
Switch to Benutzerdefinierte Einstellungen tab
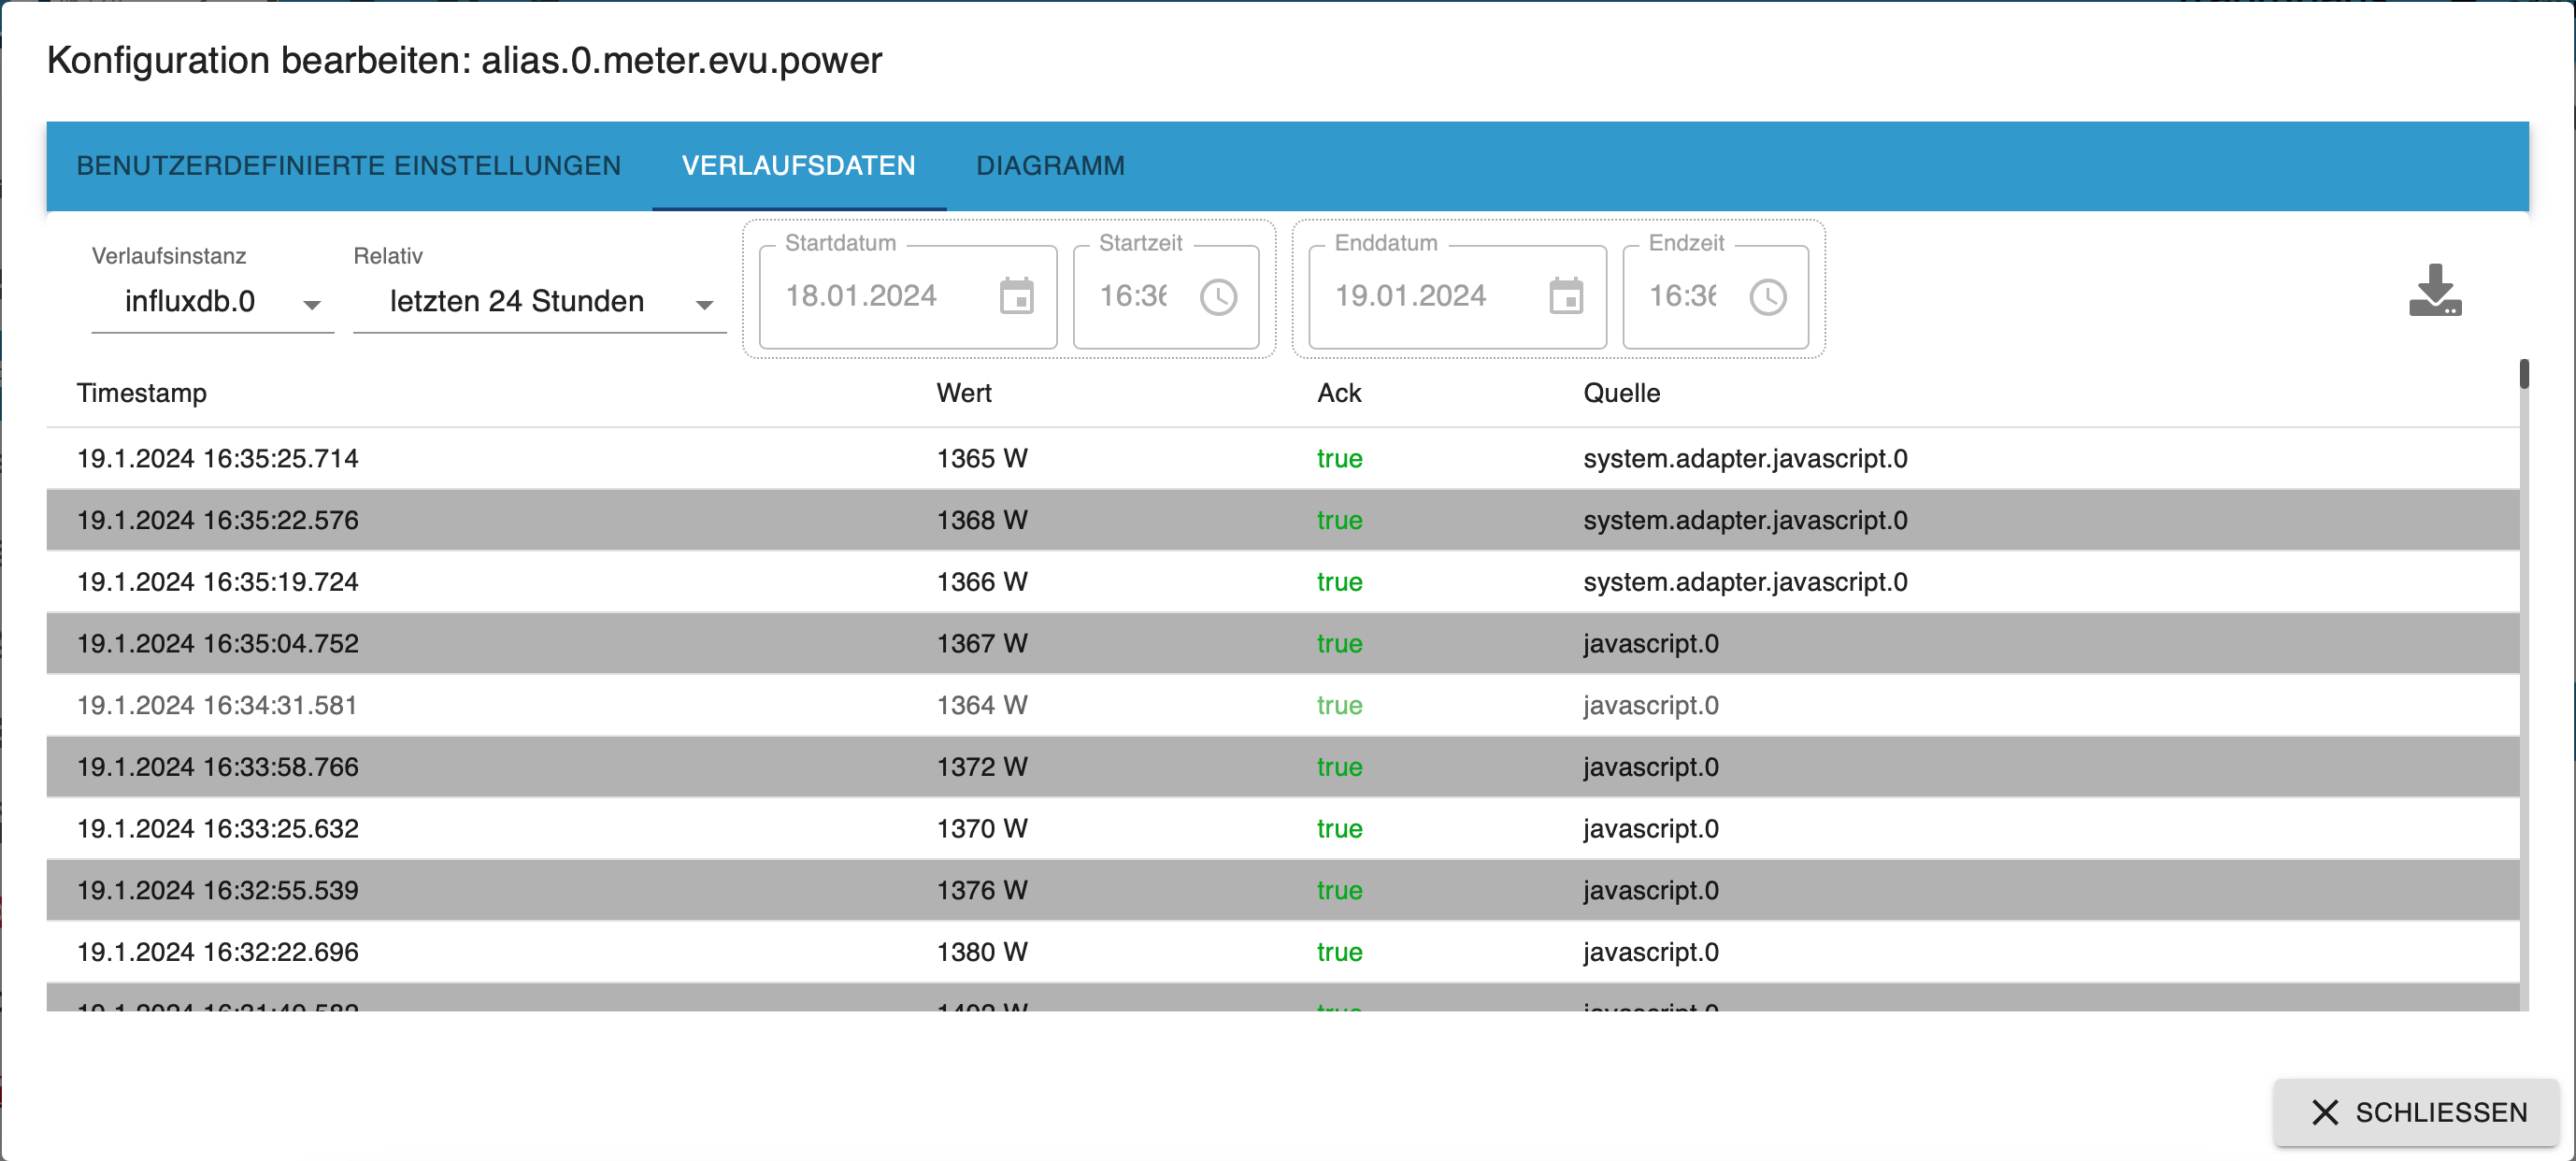coord(348,165)
